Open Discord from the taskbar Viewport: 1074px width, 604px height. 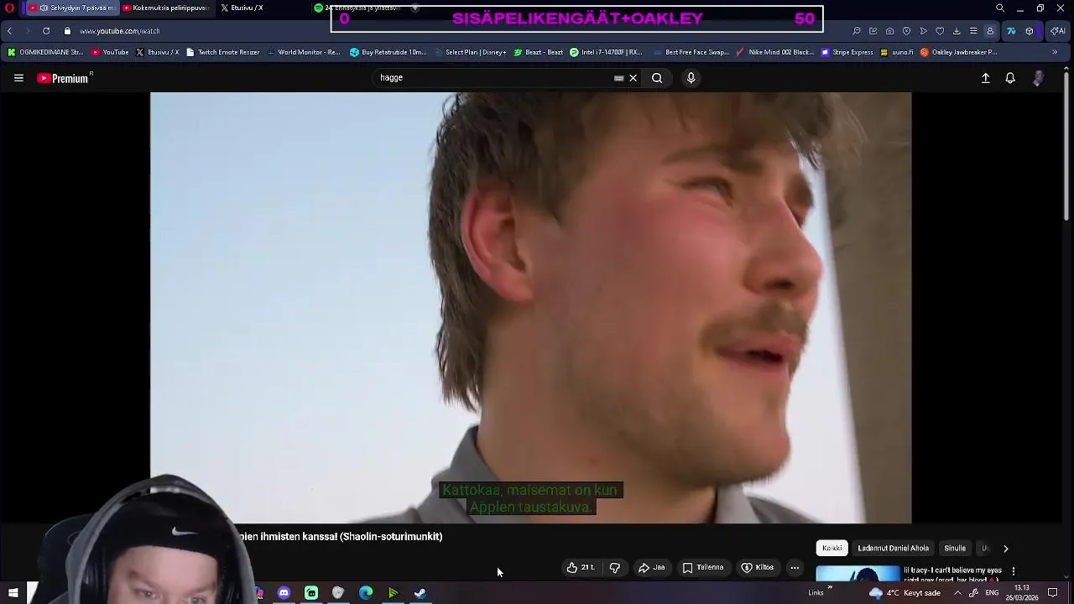[x=284, y=593]
